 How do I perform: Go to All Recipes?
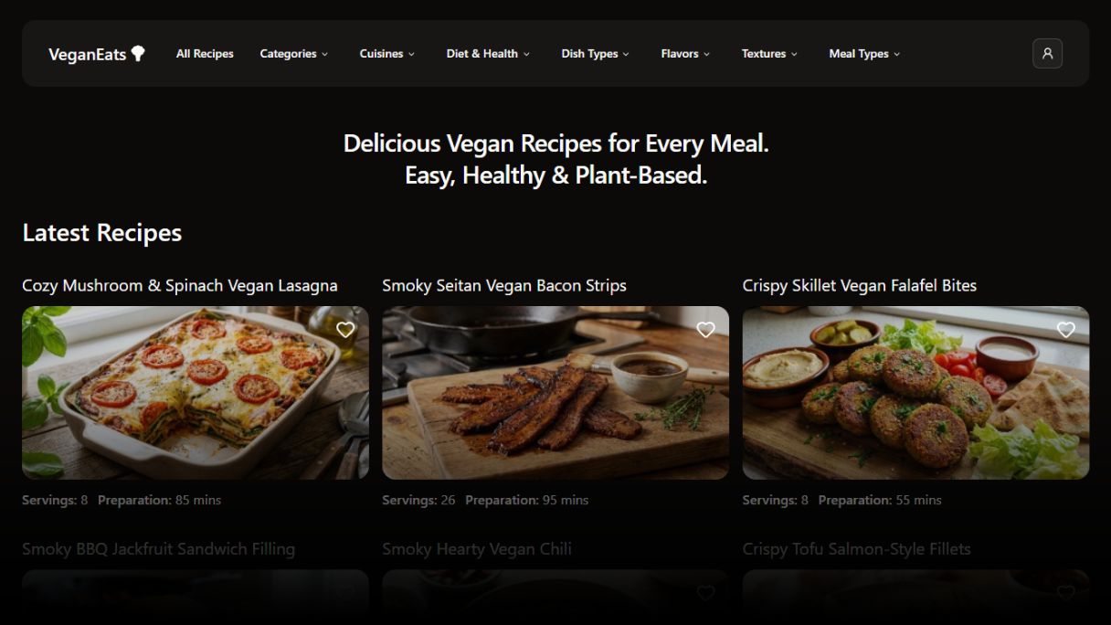pos(205,54)
